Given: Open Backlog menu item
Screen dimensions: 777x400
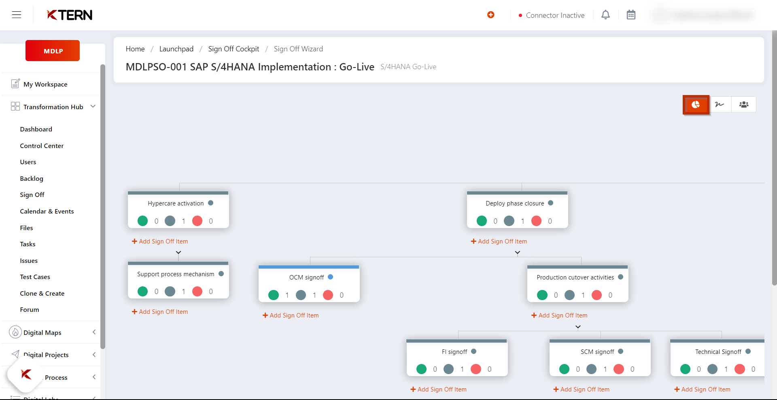Looking at the screenshot, I should pos(32,178).
